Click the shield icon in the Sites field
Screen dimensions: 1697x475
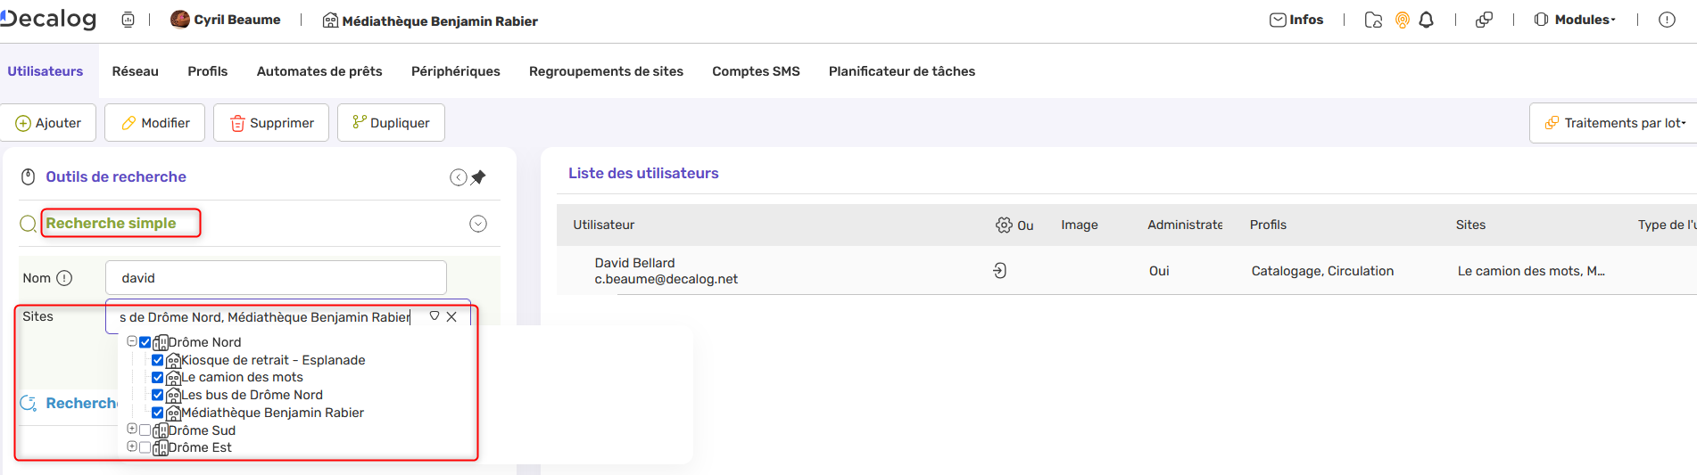click(435, 316)
